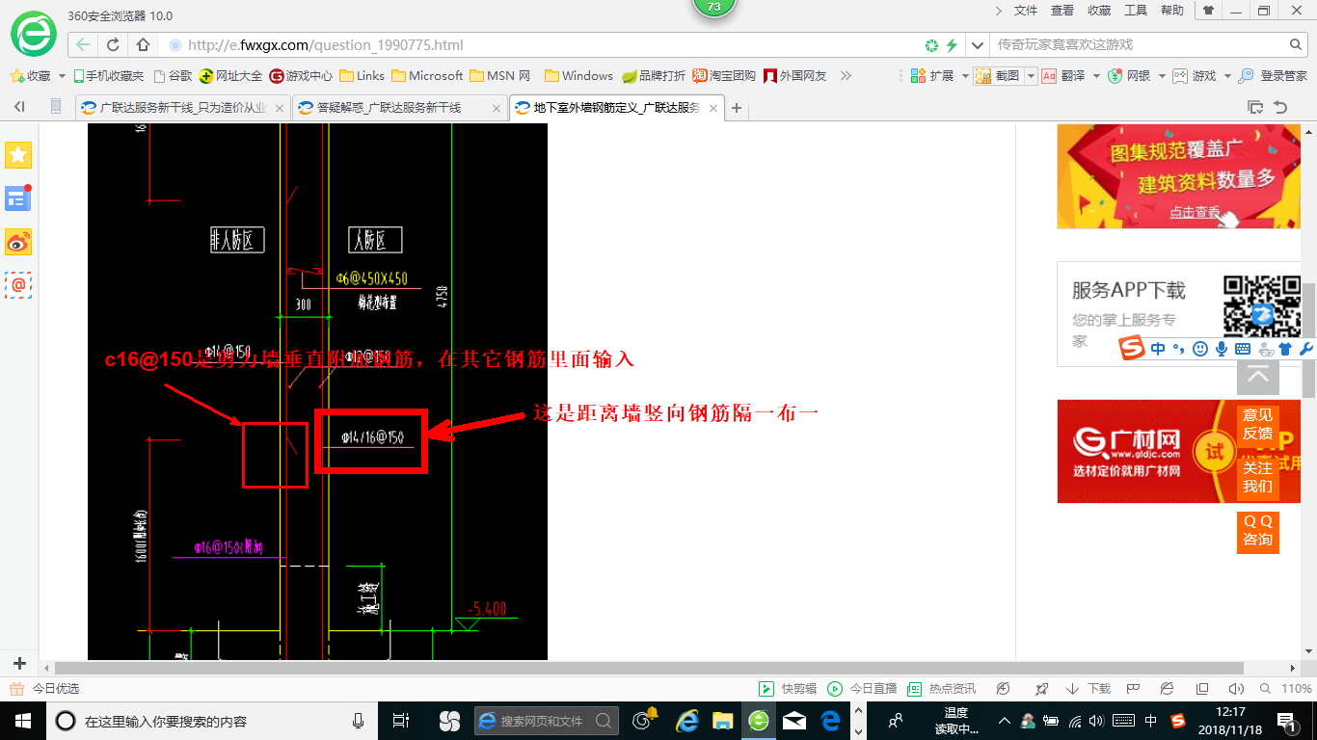Screen dimensions: 1317x740
Task: Open 游戏中心 bookmark
Action: point(301,75)
